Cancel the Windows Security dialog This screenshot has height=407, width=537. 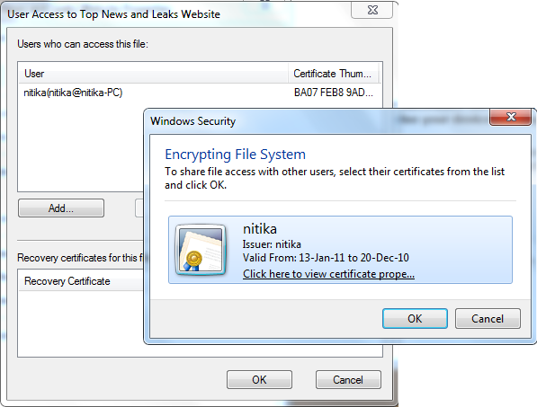point(488,318)
